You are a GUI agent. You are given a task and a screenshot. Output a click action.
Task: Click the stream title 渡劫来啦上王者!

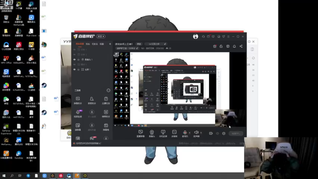pos(124,44)
